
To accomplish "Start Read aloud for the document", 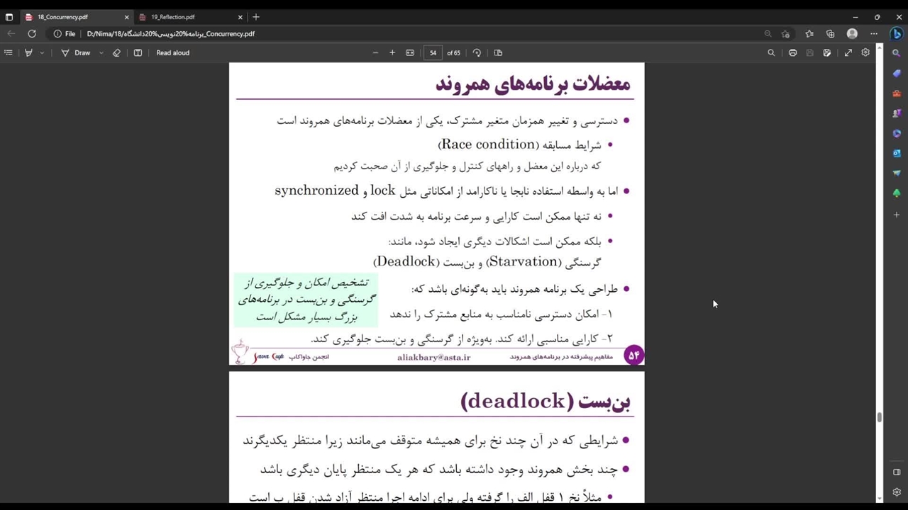I will pos(172,52).
